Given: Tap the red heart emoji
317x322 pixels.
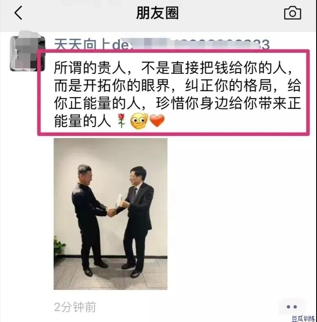Looking at the screenshot, I should pos(157,121).
